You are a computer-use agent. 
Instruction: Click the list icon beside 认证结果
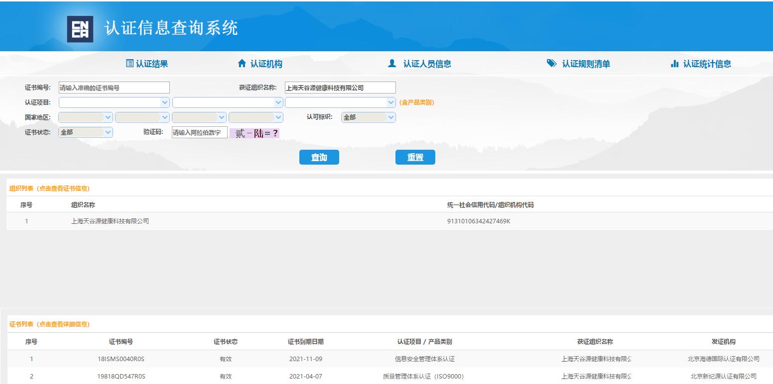tap(129, 64)
